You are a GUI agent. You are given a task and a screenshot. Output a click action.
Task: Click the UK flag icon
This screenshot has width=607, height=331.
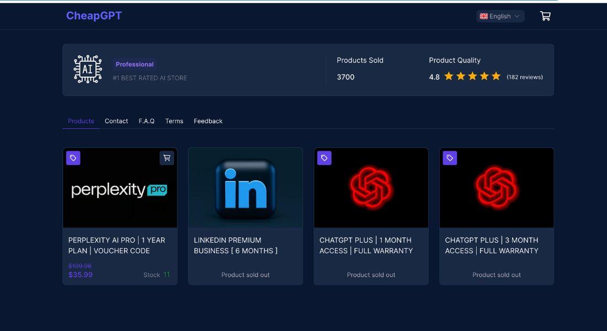(x=483, y=16)
